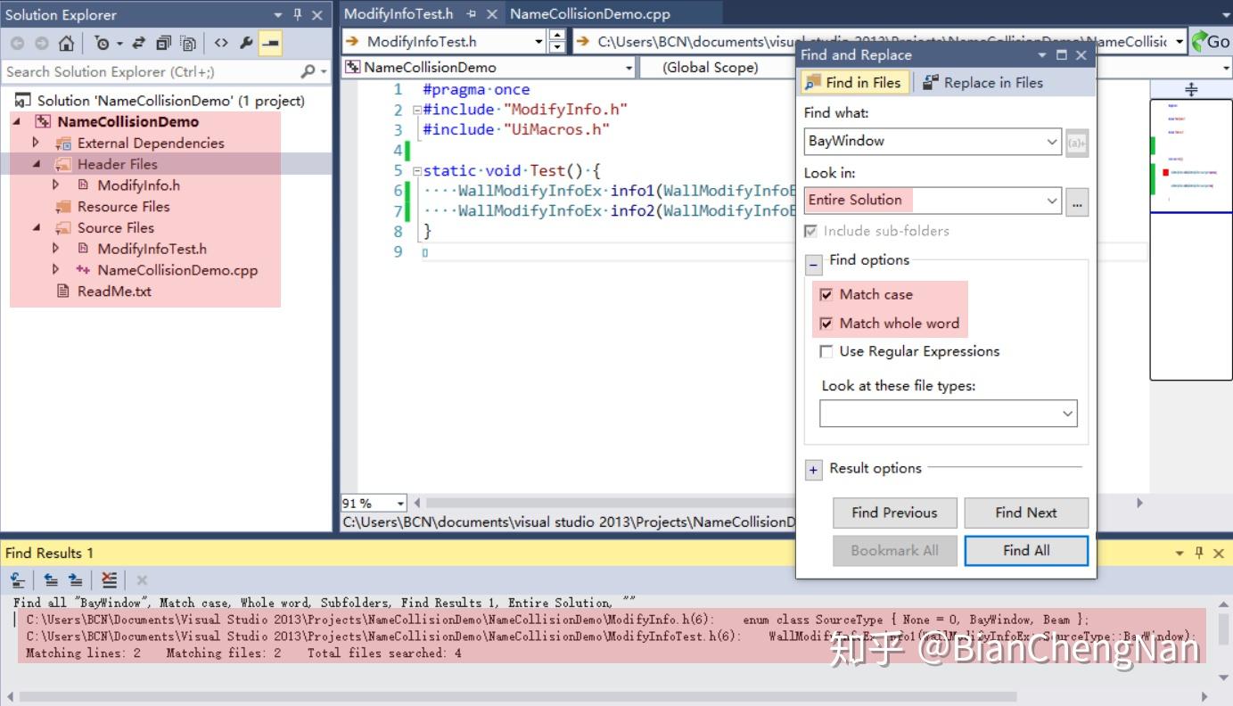The height and width of the screenshot is (706, 1233).
Task: Click the Find Previous button
Action: click(894, 513)
